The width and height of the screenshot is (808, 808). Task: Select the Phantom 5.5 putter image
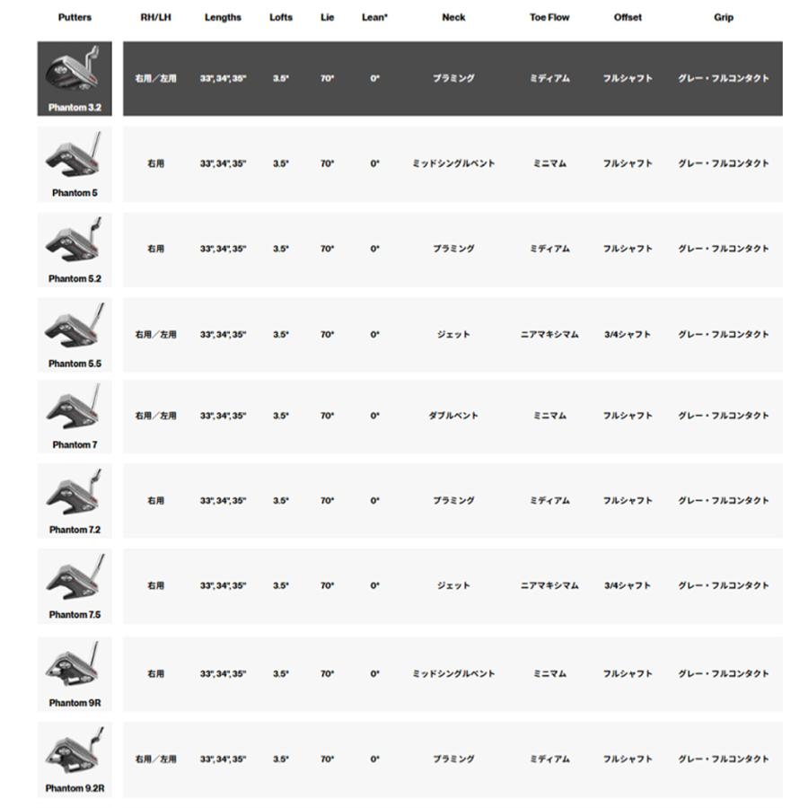[75, 328]
